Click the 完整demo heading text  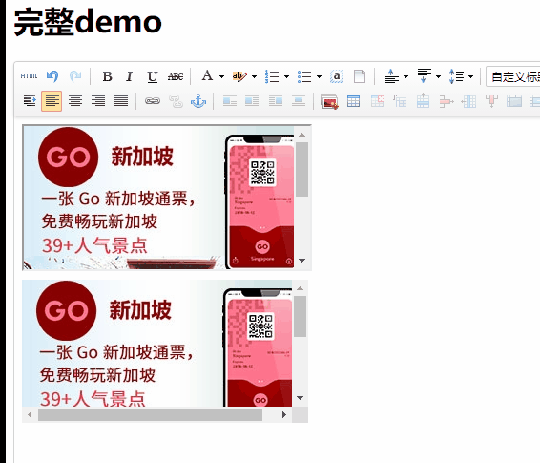tap(88, 22)
